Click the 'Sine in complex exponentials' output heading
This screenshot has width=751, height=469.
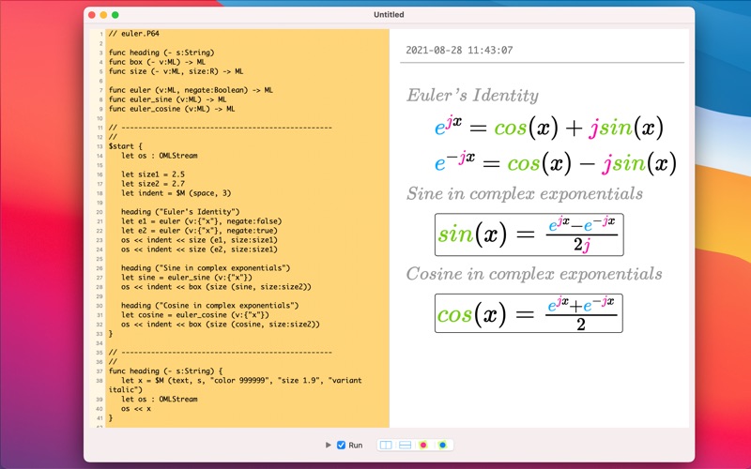[x=525, y=194]
